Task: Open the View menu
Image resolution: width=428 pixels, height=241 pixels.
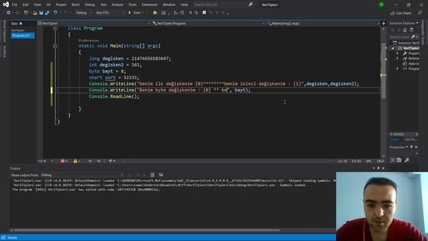Action: coord(37,5)
